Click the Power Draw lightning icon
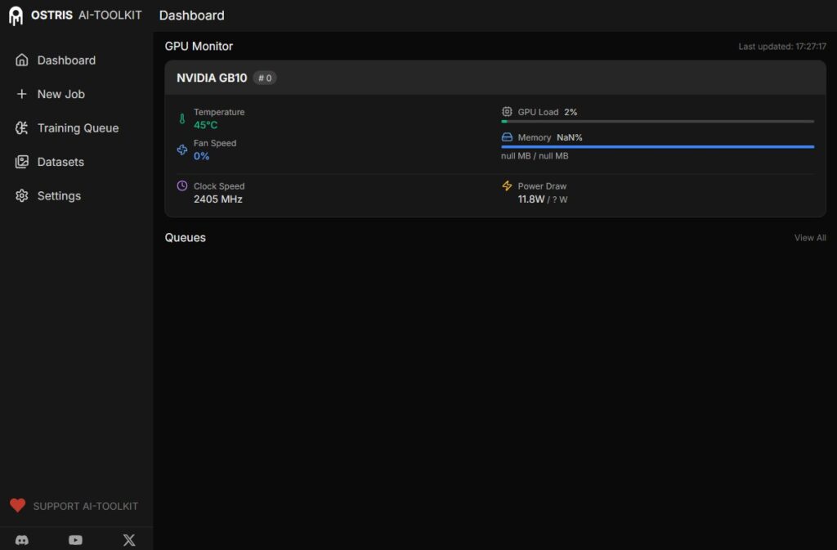Screen dimensions: 837x550 point(507,186)
